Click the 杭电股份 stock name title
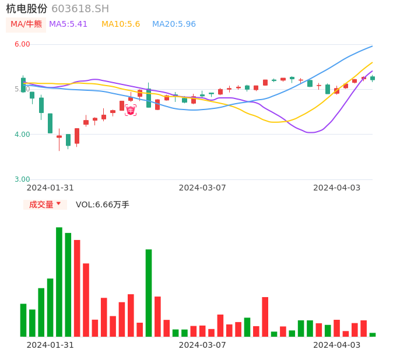400x353 pixels. [x=27, y=9]
